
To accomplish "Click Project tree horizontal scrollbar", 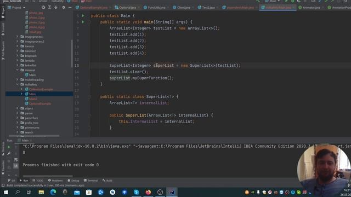I will (34, 136).
